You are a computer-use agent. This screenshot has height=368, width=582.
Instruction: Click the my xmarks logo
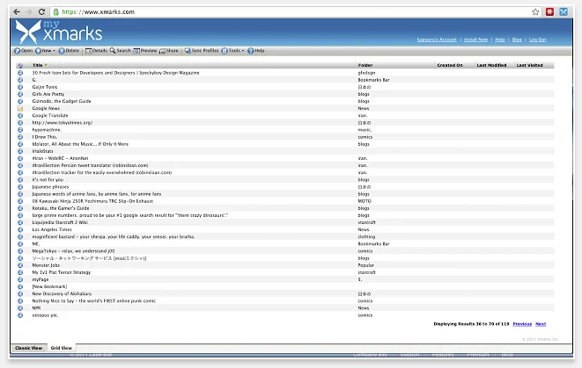tap(59, 32)
